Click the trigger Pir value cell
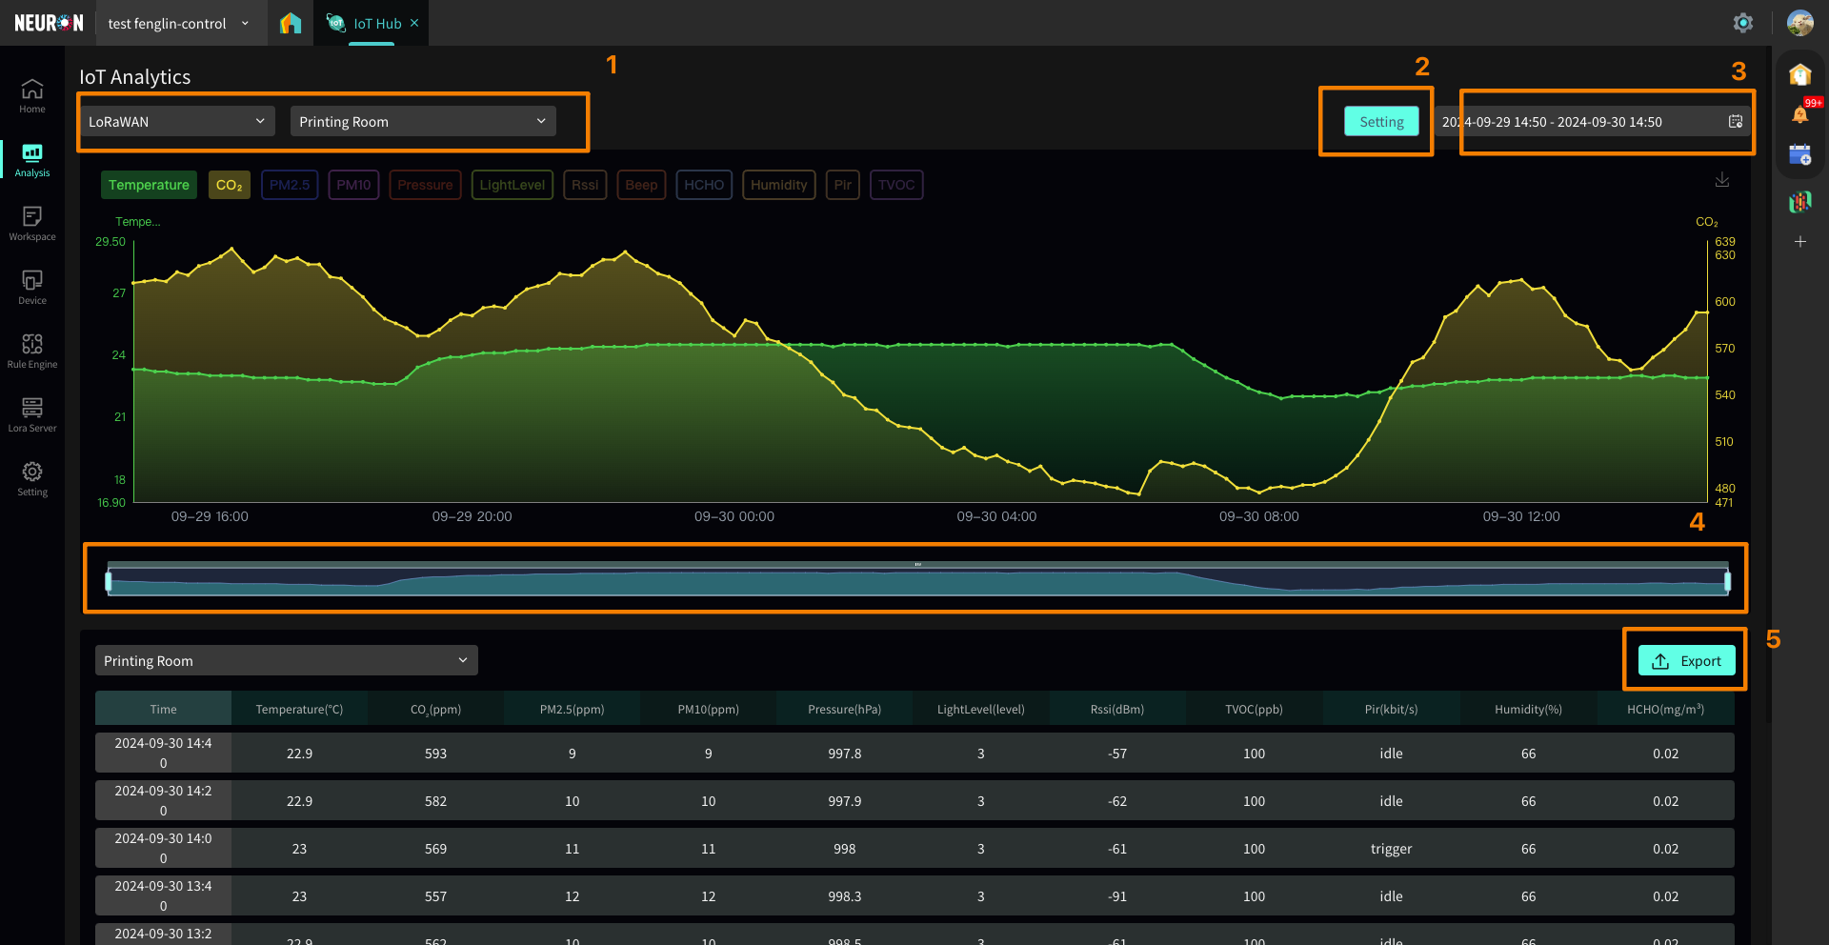The width and height of the screenshot is (1829, 945). pos(1391,848)
